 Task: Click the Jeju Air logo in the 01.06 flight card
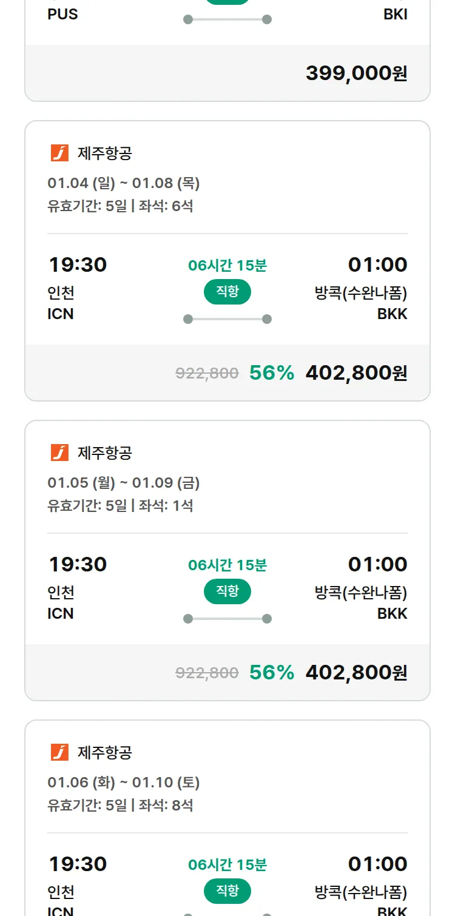click(59, 753)
